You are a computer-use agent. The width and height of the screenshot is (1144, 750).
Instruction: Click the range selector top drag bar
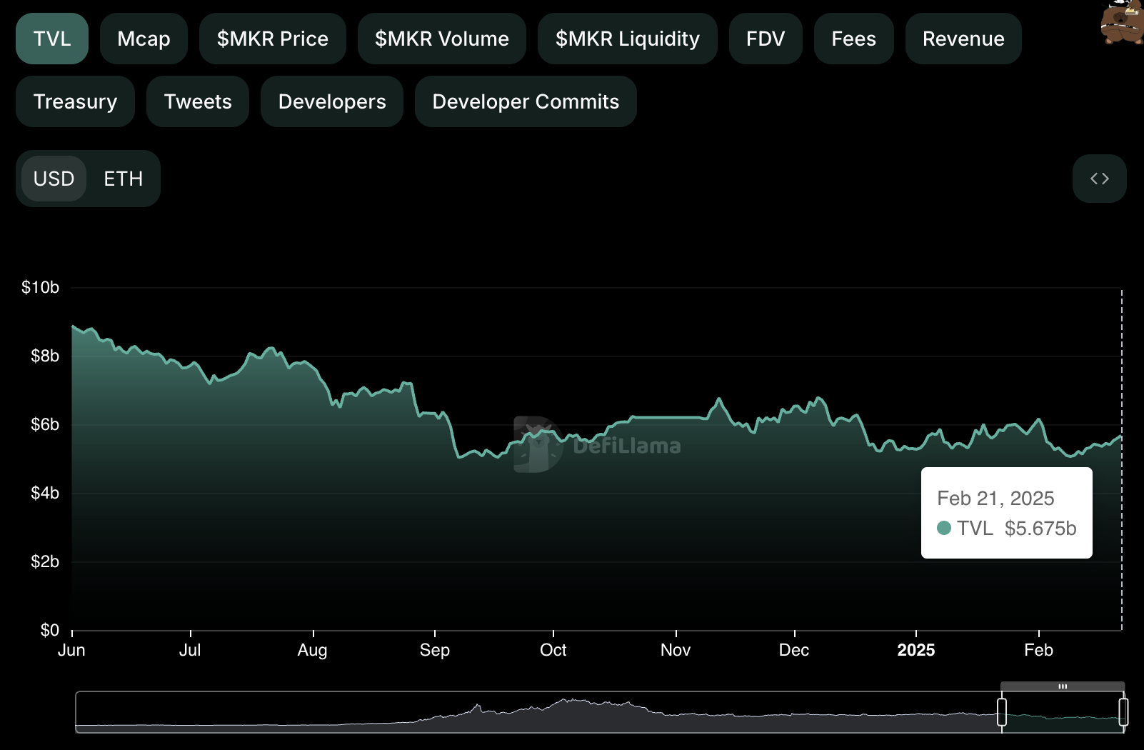point(1063,686)
